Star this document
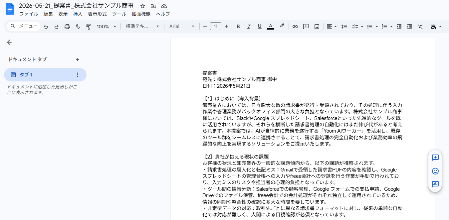 point(143,6)
